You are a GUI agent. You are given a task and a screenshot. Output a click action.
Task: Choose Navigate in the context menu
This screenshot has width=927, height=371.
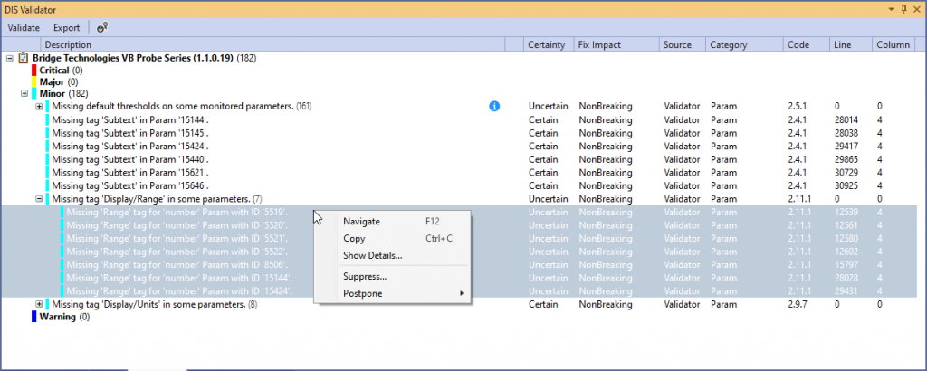[392, 222]
